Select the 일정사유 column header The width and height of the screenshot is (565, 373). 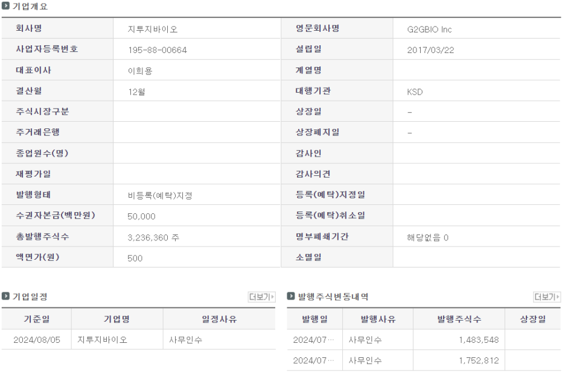(219, 319)
